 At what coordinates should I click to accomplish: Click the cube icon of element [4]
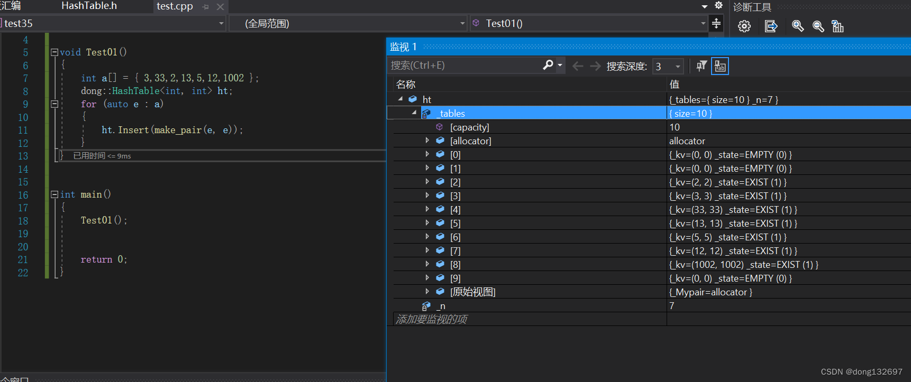440,209
